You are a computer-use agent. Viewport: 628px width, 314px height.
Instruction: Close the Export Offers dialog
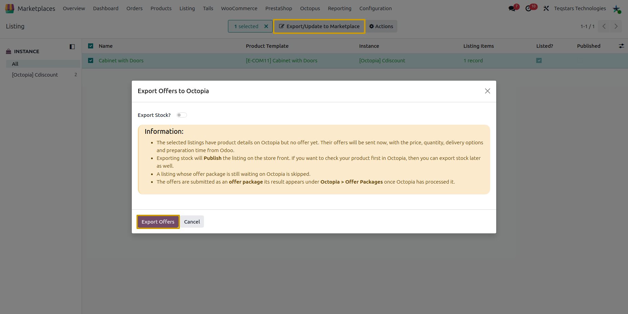[x=487, y=91]
